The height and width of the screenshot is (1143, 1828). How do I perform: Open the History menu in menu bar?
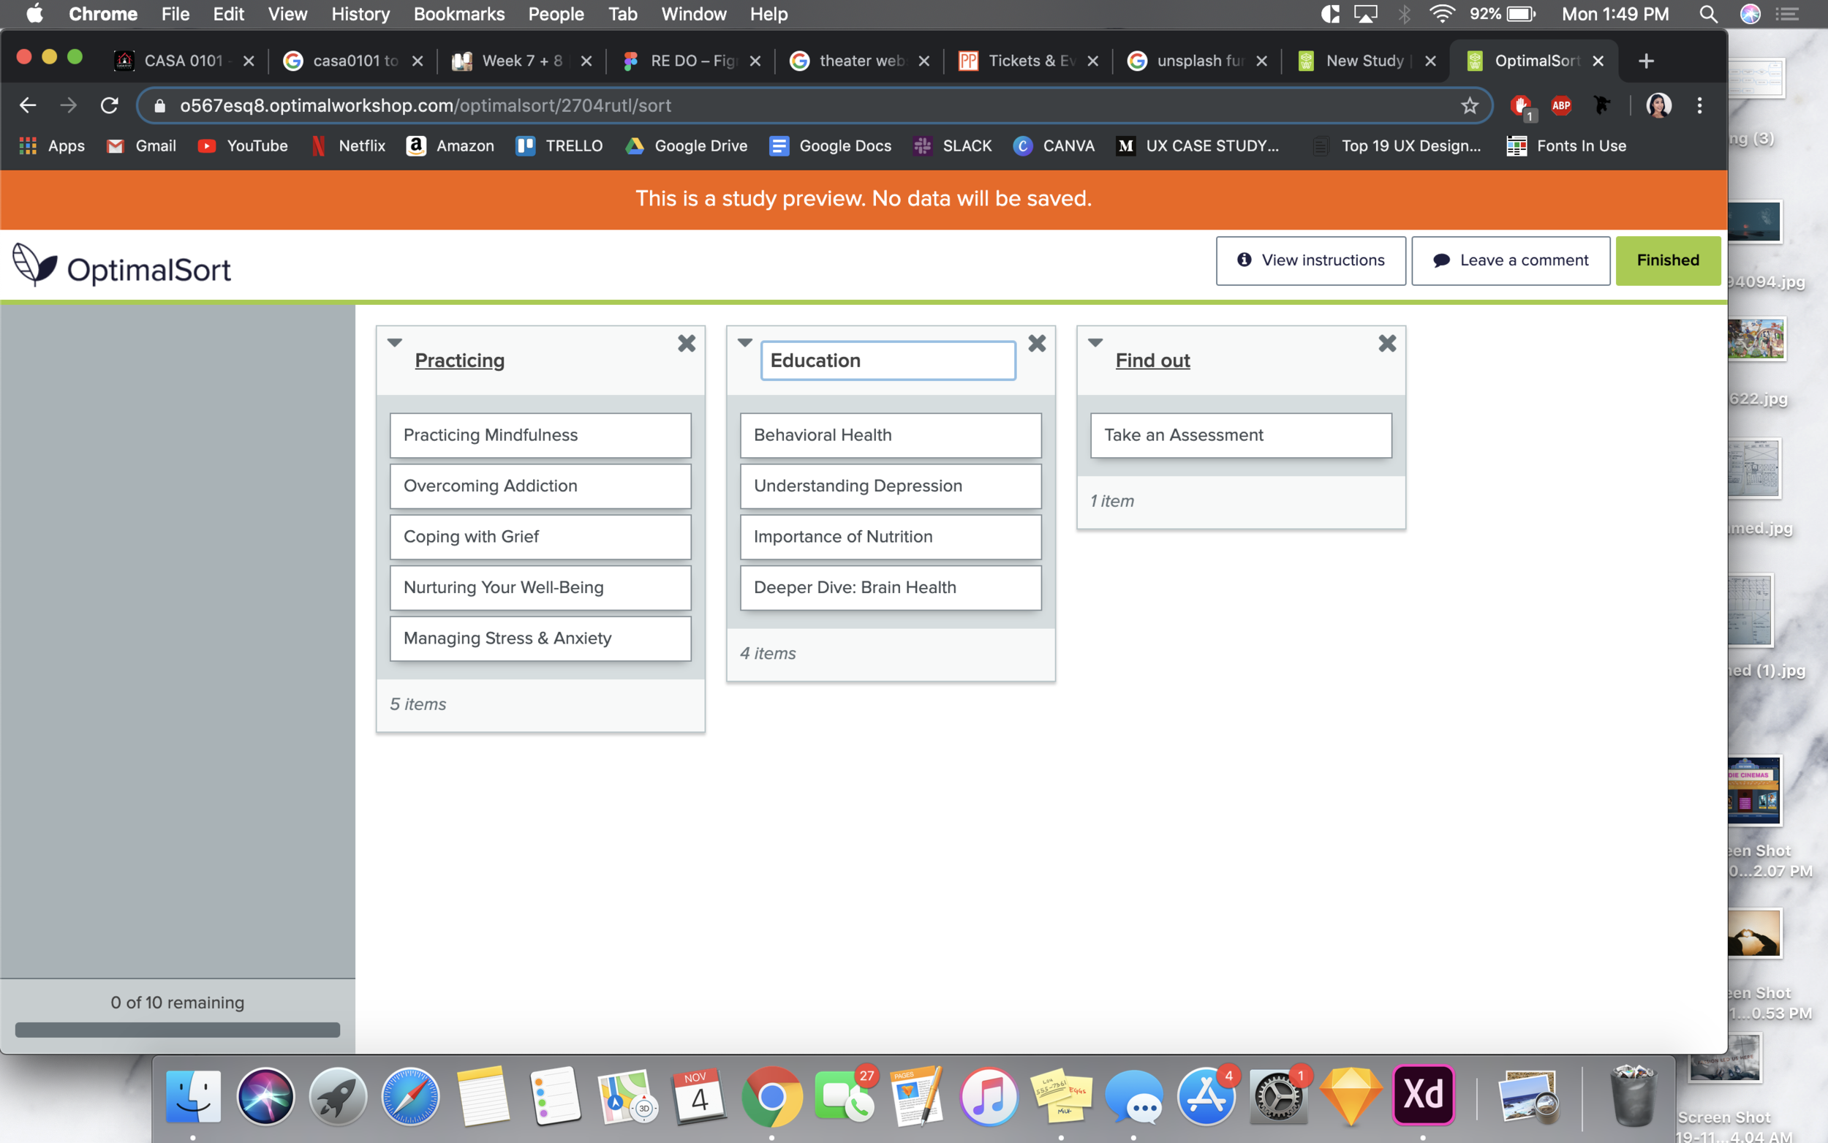click(360, 14)
